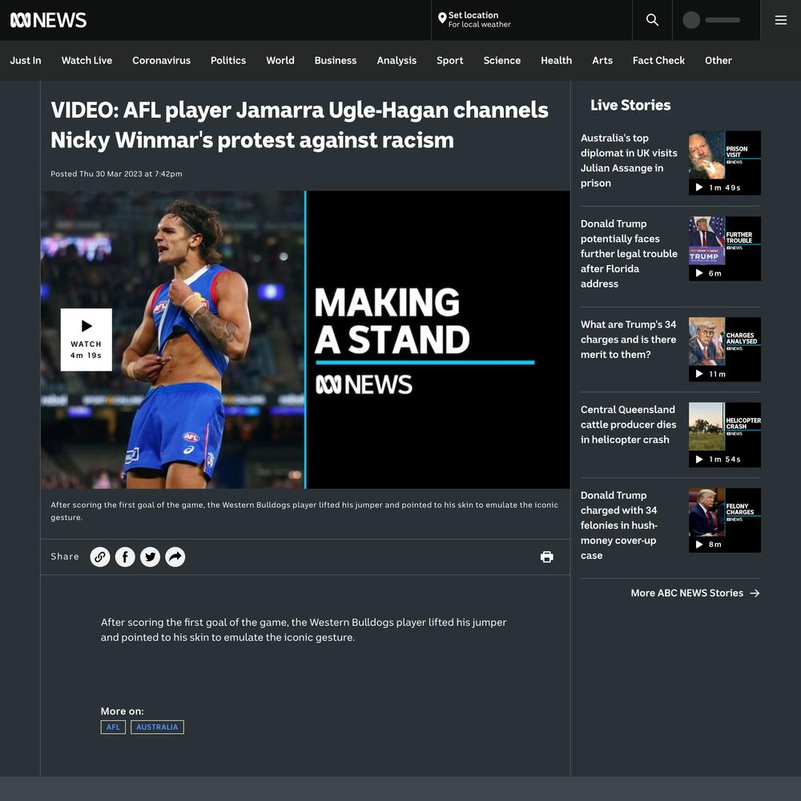The image size is (801, 801).
Task: Open the Just In section
Action: tap(26, 60)
